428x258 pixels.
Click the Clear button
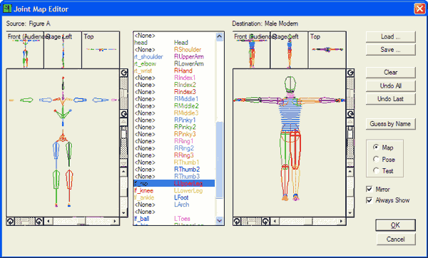coord(391,73)
